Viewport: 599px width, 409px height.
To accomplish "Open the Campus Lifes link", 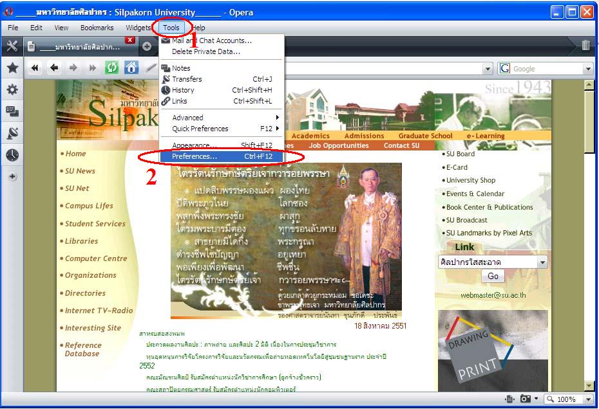I will 89,206.
